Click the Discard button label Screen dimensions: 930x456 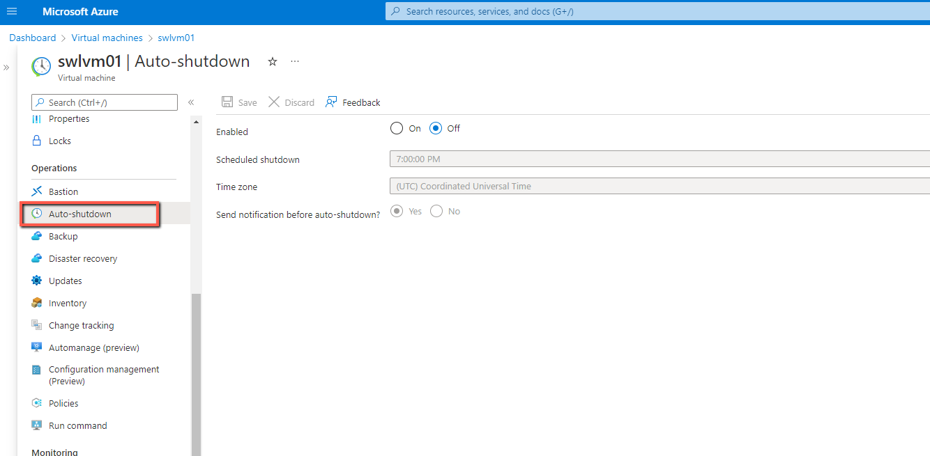coord(300,102)
